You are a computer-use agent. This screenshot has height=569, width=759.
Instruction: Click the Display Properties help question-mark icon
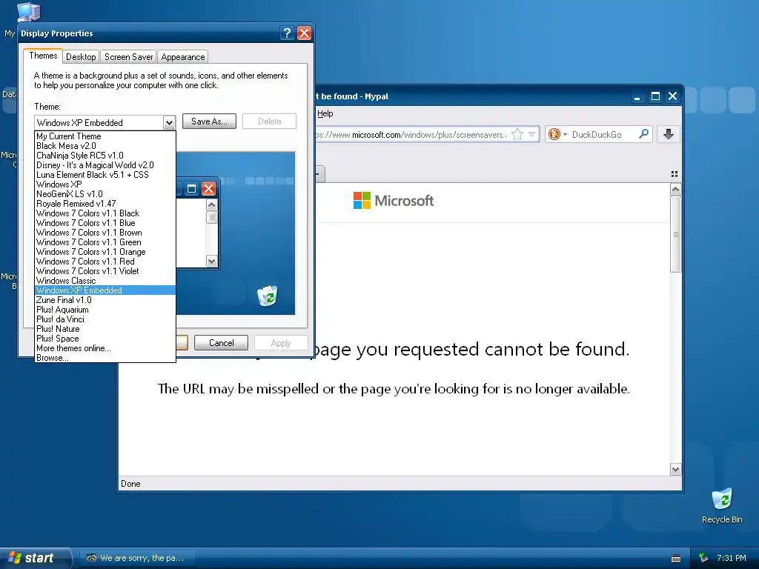point(287,33)
